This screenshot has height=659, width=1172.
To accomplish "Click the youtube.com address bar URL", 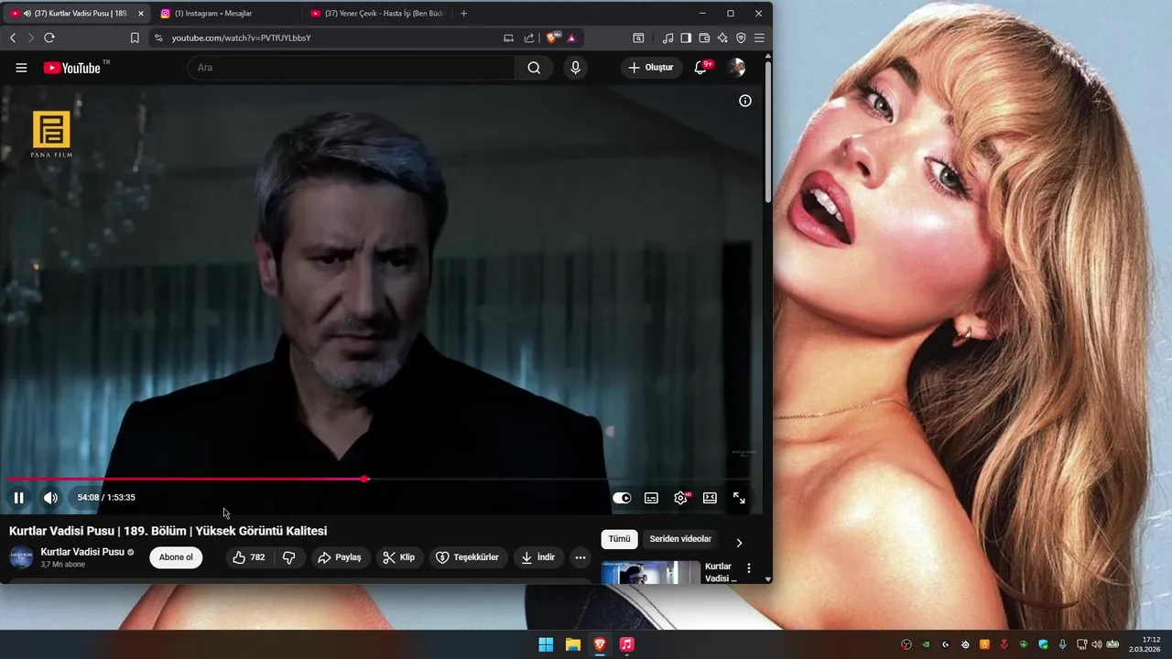I will [x=242, y=38].
